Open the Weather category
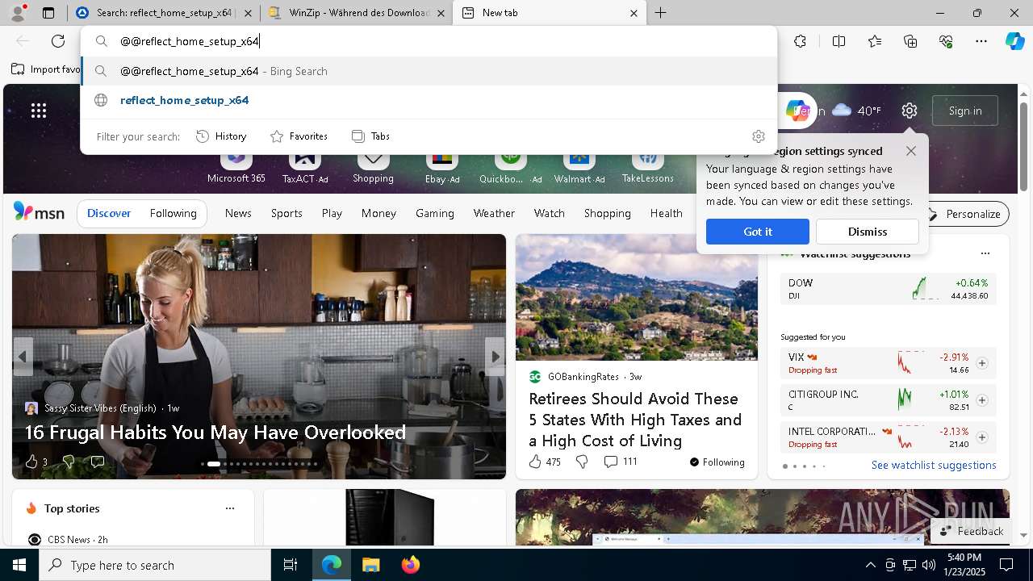 point(494,214)
